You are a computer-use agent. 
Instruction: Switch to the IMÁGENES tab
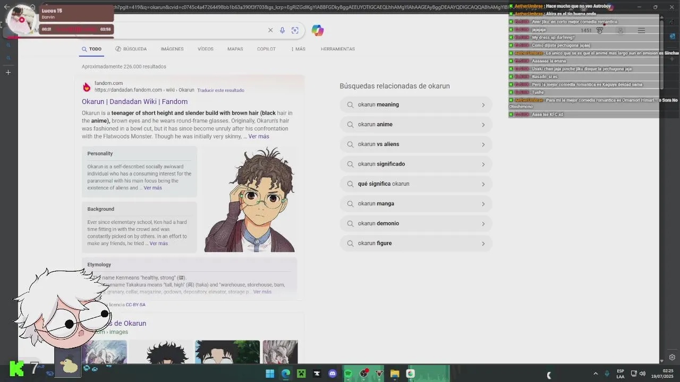coord(172,49)
